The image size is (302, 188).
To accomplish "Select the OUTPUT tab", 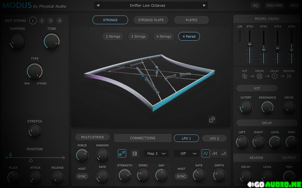I will click(x=289, y=158).
